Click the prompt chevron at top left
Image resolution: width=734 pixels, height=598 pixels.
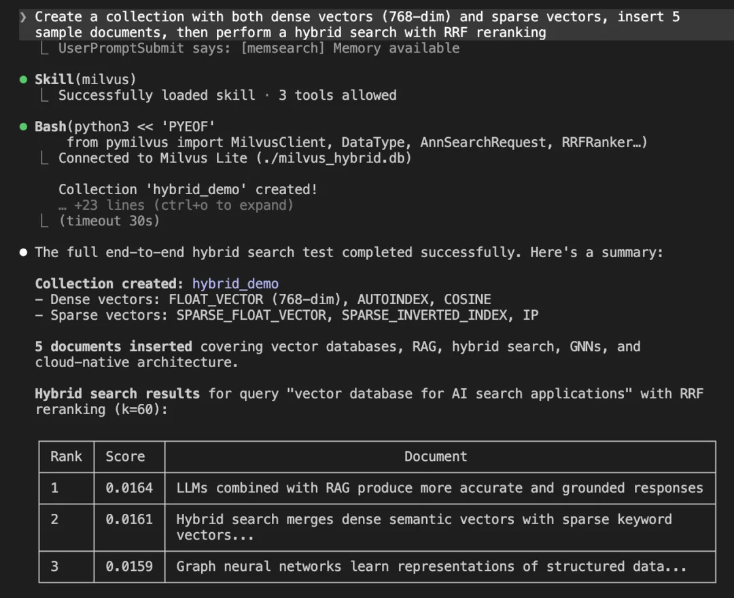pyautogui.click(x=24, y=17)
